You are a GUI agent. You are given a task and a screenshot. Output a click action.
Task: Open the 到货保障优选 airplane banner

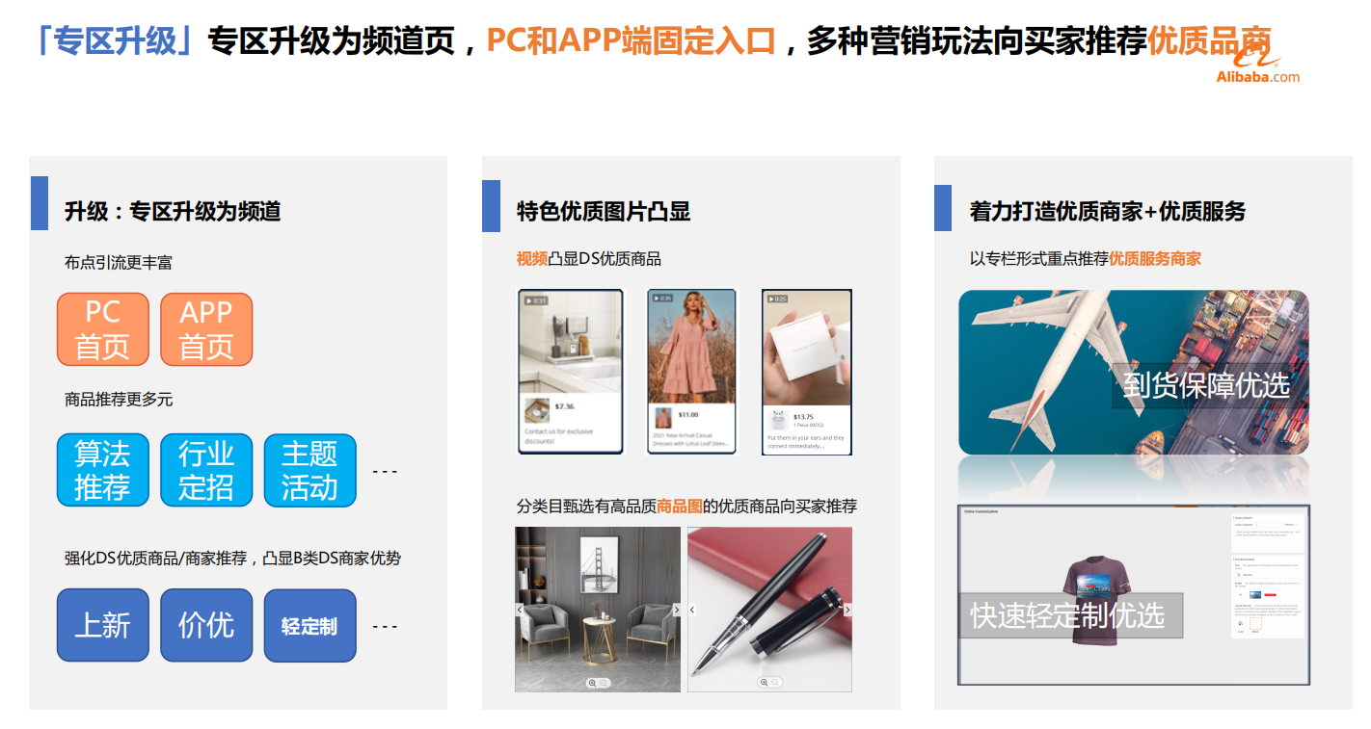pos(1134,373)
